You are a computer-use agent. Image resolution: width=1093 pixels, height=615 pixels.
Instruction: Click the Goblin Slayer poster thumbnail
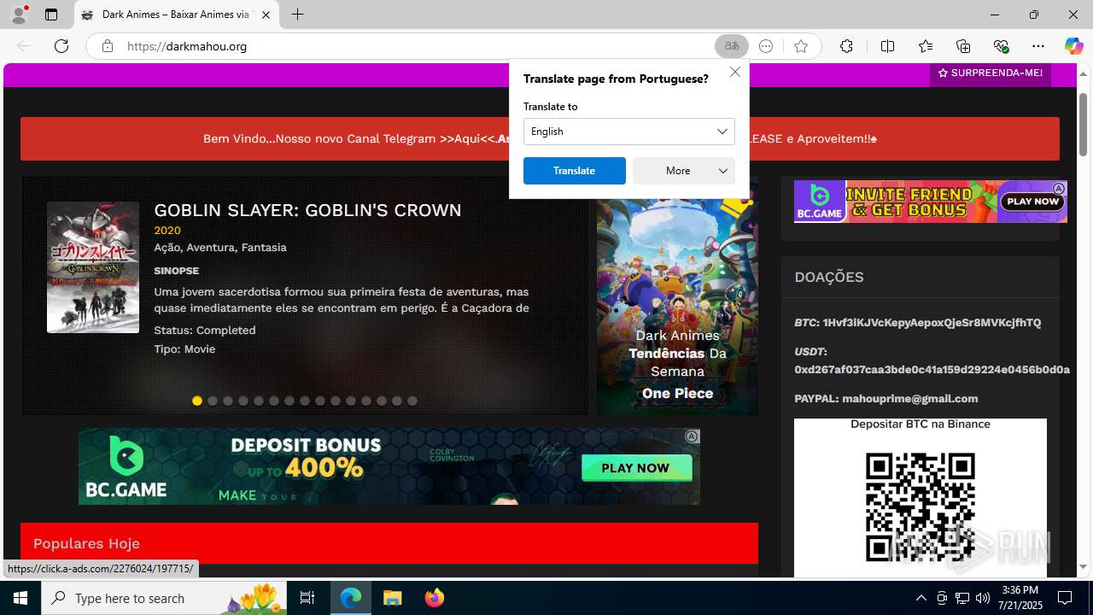93,267
